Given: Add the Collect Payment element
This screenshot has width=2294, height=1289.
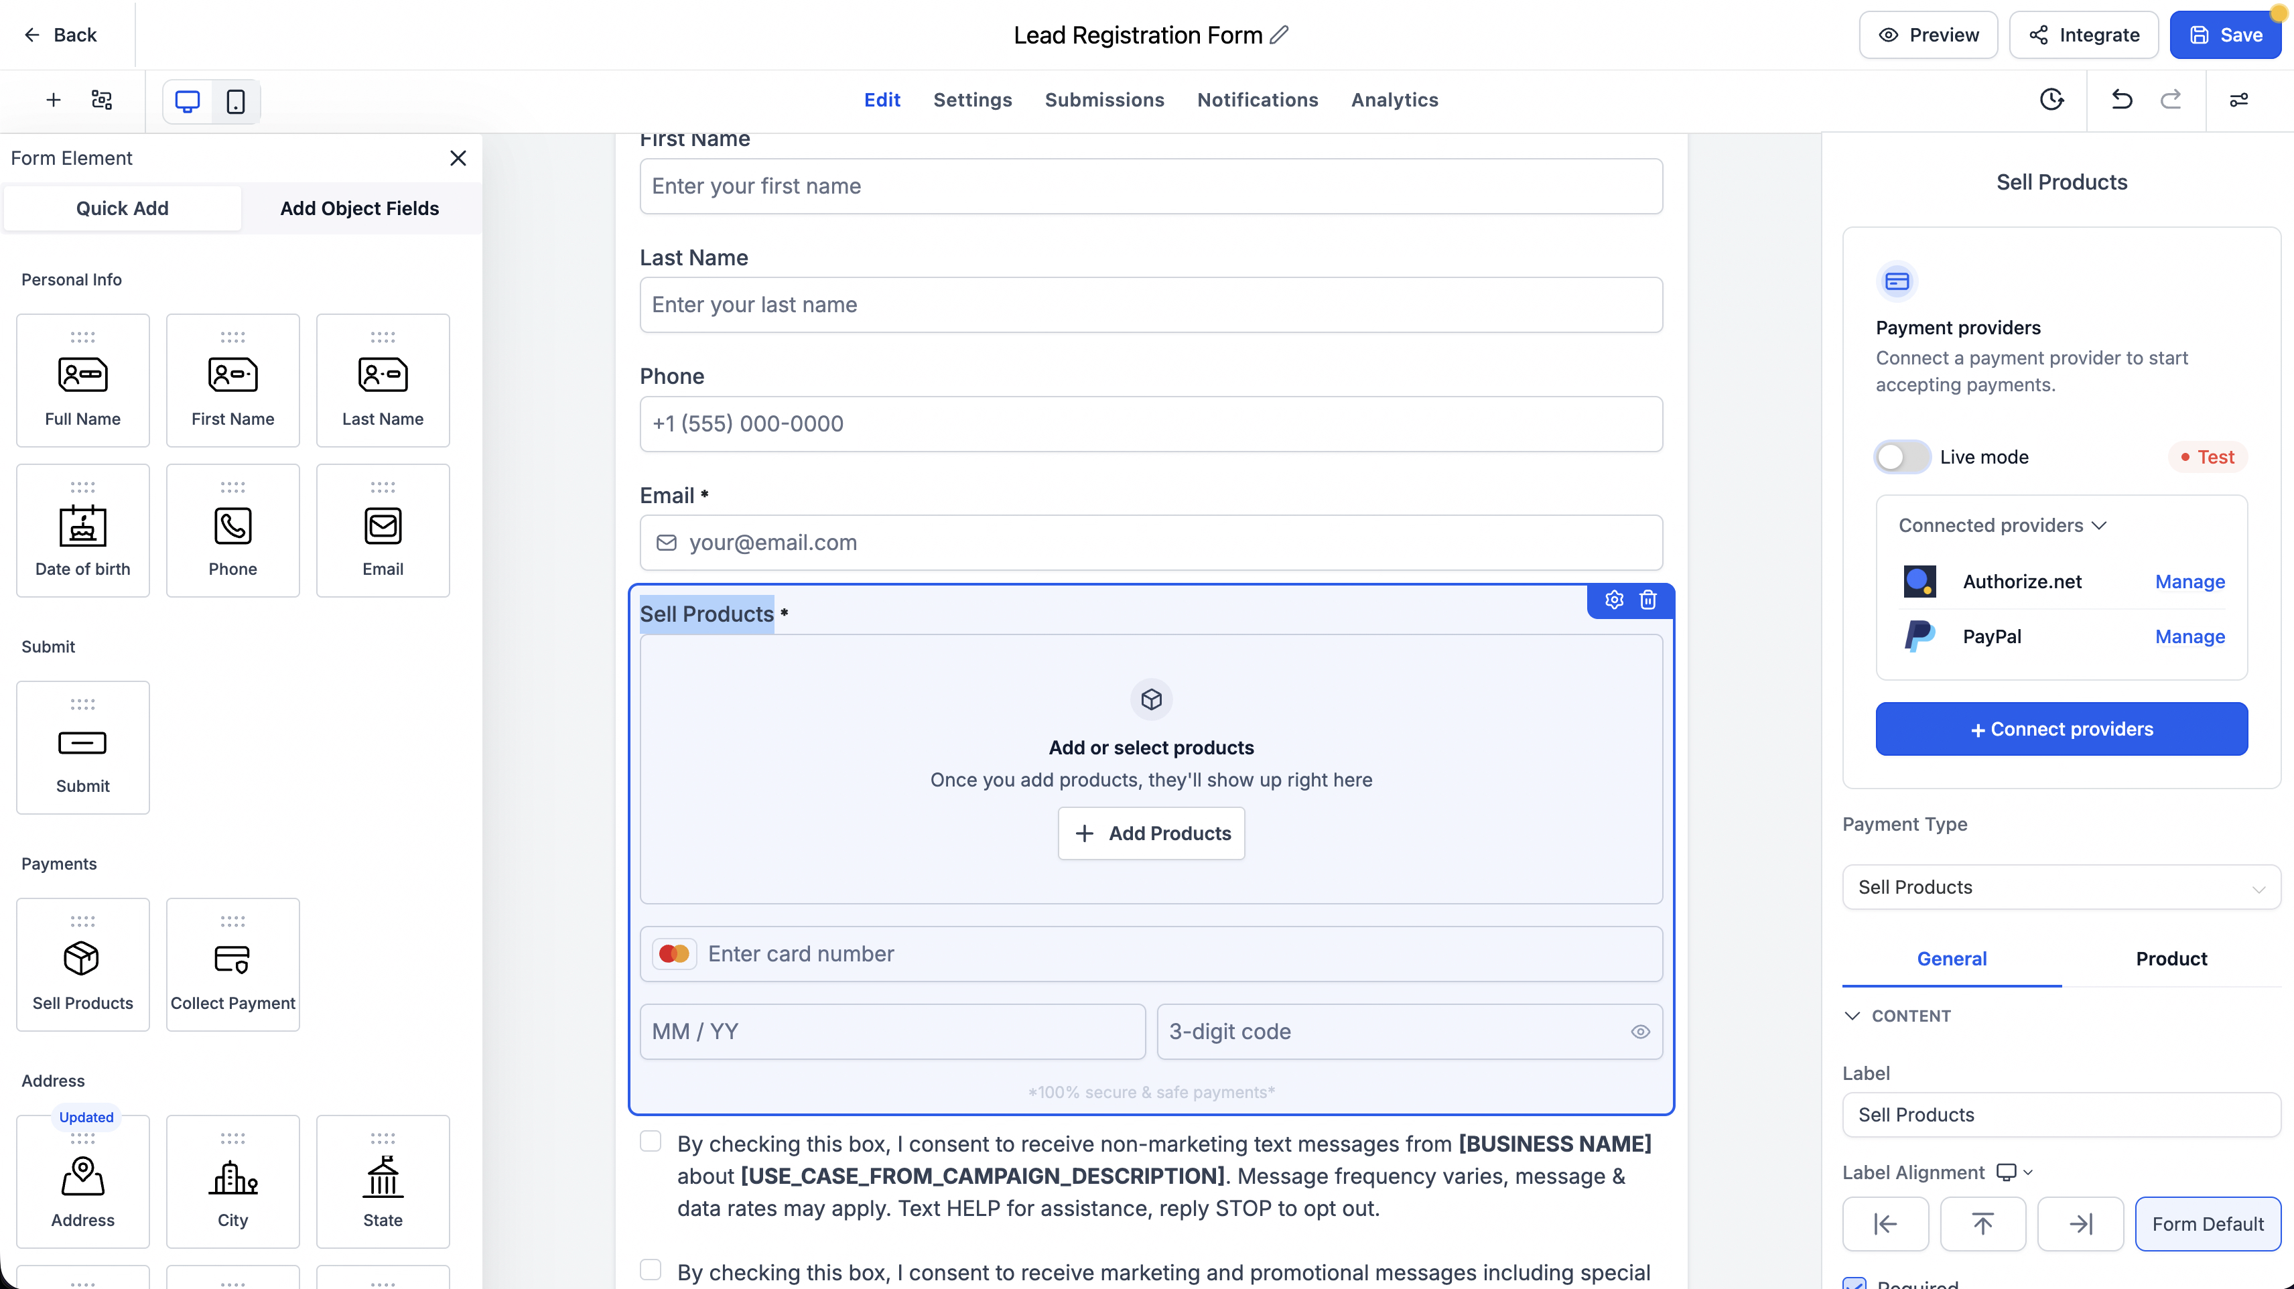Looking at the screenshot, I should 232,965.
